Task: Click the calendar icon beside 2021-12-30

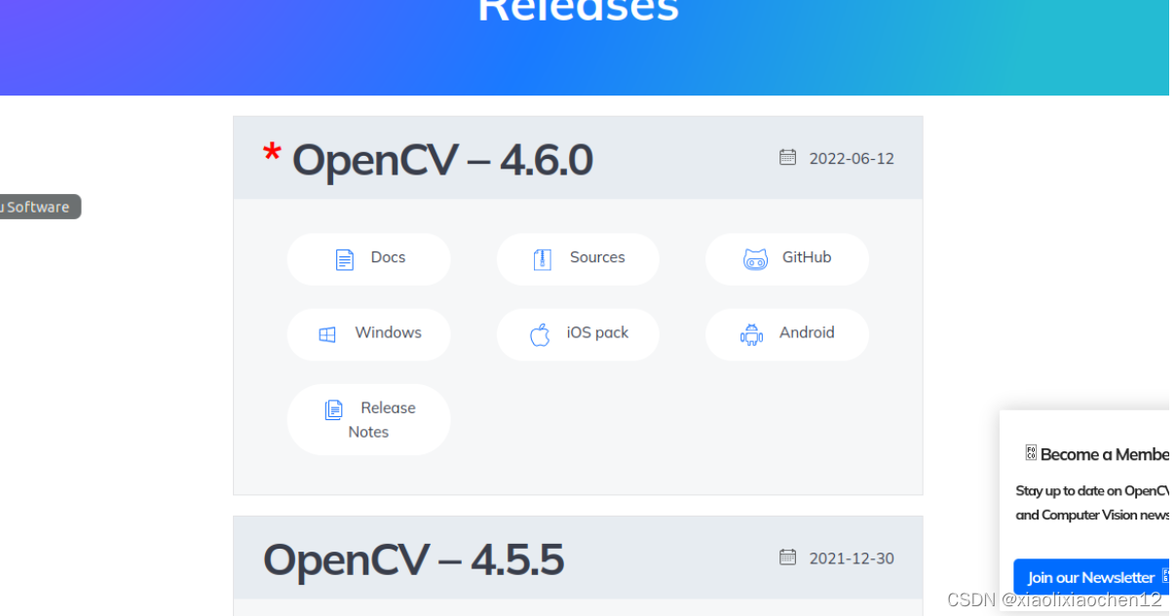Action: click(x=787, y=557)
